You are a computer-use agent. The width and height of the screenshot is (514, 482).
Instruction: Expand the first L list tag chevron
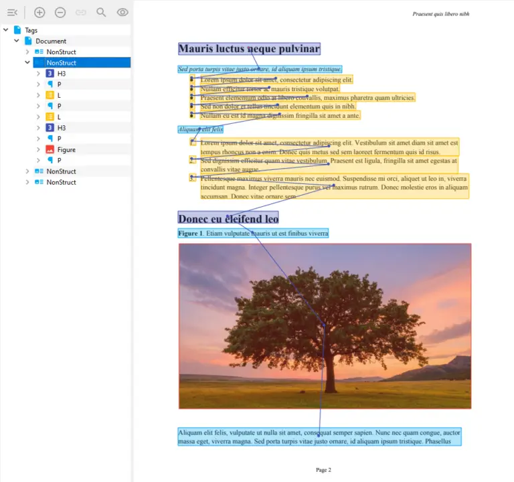click(x=38, y=95)
